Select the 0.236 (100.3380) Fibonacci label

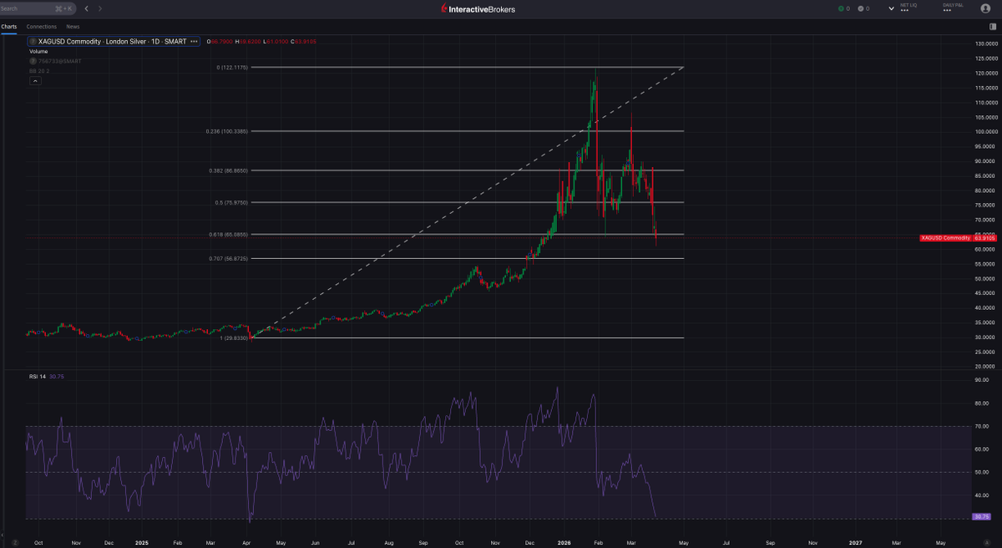(227, 131)
